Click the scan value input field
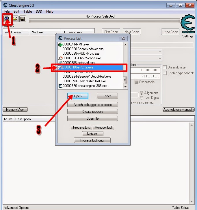 tap(162, 45)
